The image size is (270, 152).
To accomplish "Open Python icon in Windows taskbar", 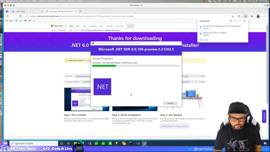I will tap(117, 143).
